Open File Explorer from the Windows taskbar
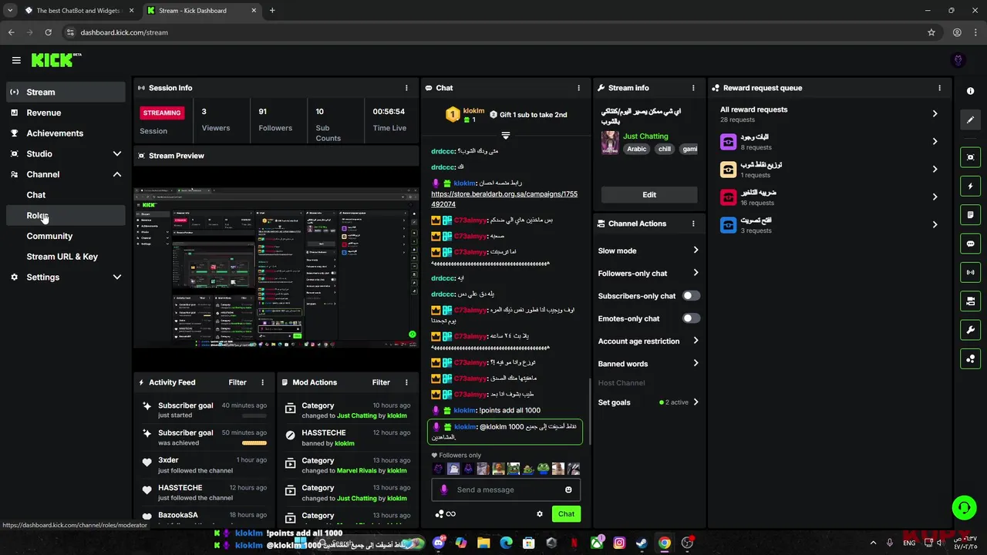 pos(483,543)
